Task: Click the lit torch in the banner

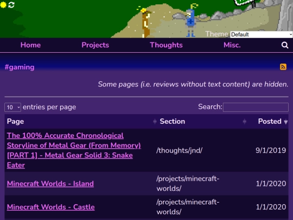Action: pyautogui.click(x=145, y=22)
